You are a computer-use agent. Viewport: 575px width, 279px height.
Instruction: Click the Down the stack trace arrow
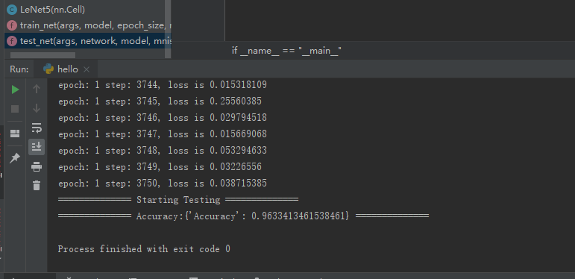click(x=37, y=108)
